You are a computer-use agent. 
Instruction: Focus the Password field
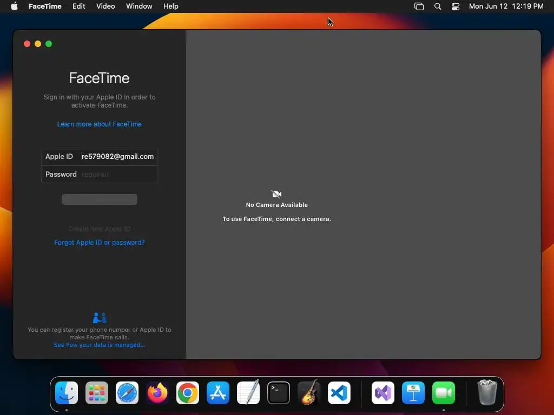tap(118, 175)
